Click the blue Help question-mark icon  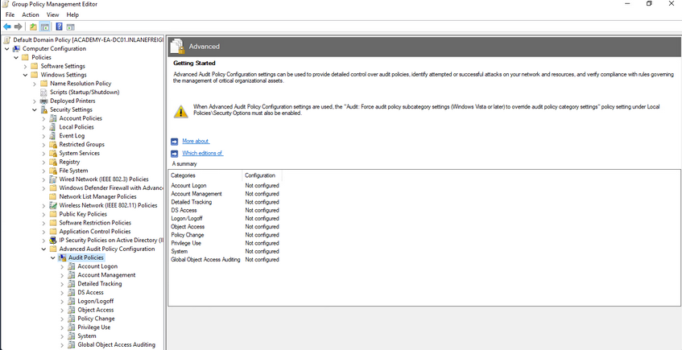(59, 27)
